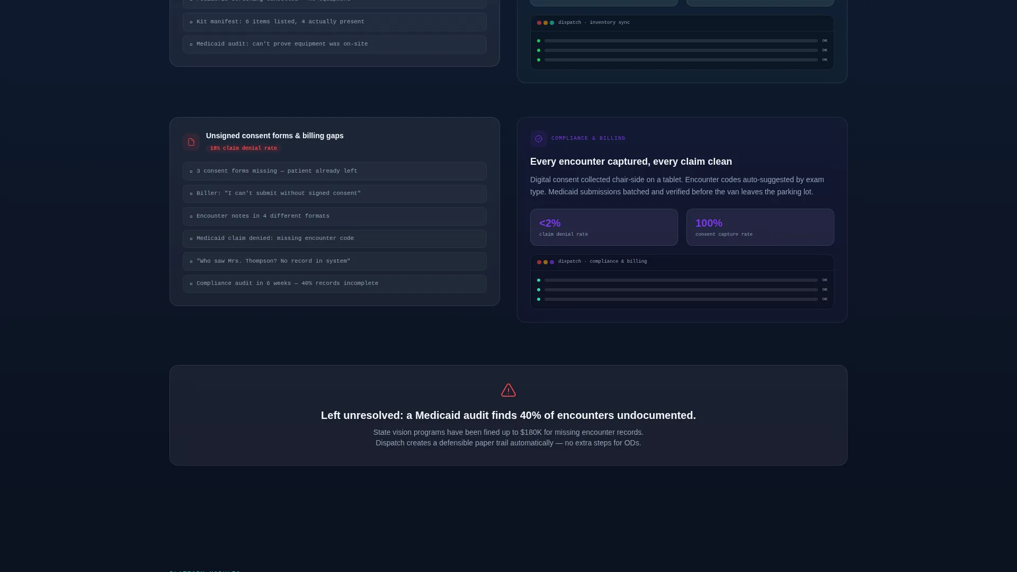The width and height of the screenshot is (1017, 572).
Task: Click 'dispatch · compliance & billing' terminal title
Action: tap(602, 262)
